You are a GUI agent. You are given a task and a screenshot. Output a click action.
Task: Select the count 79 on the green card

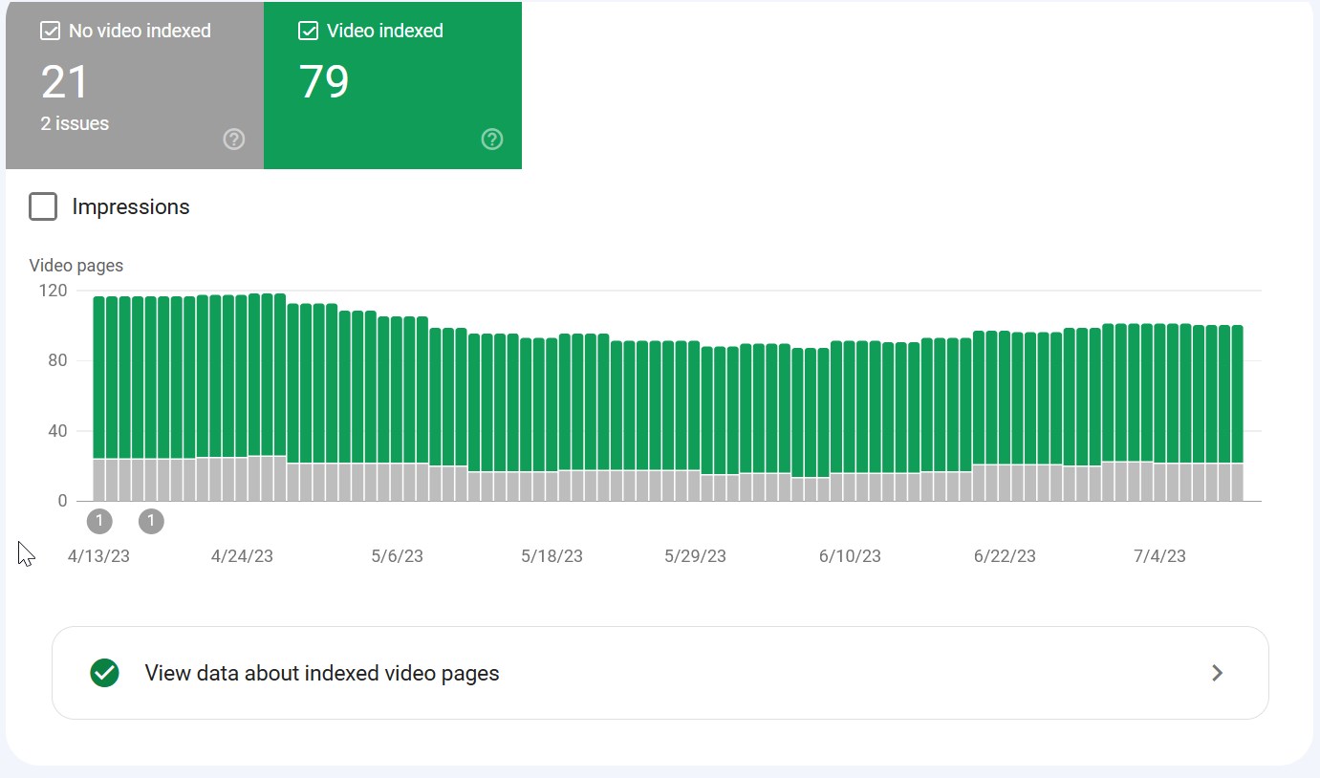coord(324,82)
